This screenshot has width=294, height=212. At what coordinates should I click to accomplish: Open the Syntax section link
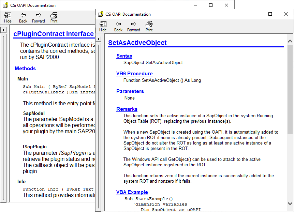coord(124,56)
